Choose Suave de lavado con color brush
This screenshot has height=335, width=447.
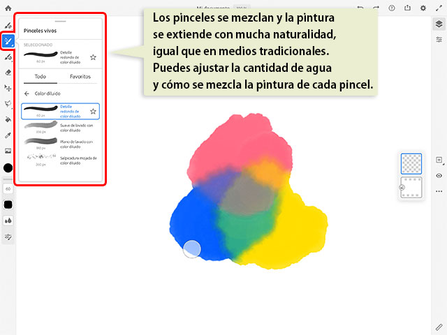pyautogui.click(x=61, y=126)
